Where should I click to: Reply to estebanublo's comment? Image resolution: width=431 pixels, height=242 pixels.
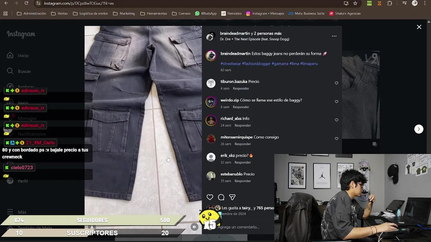point(243,181)
